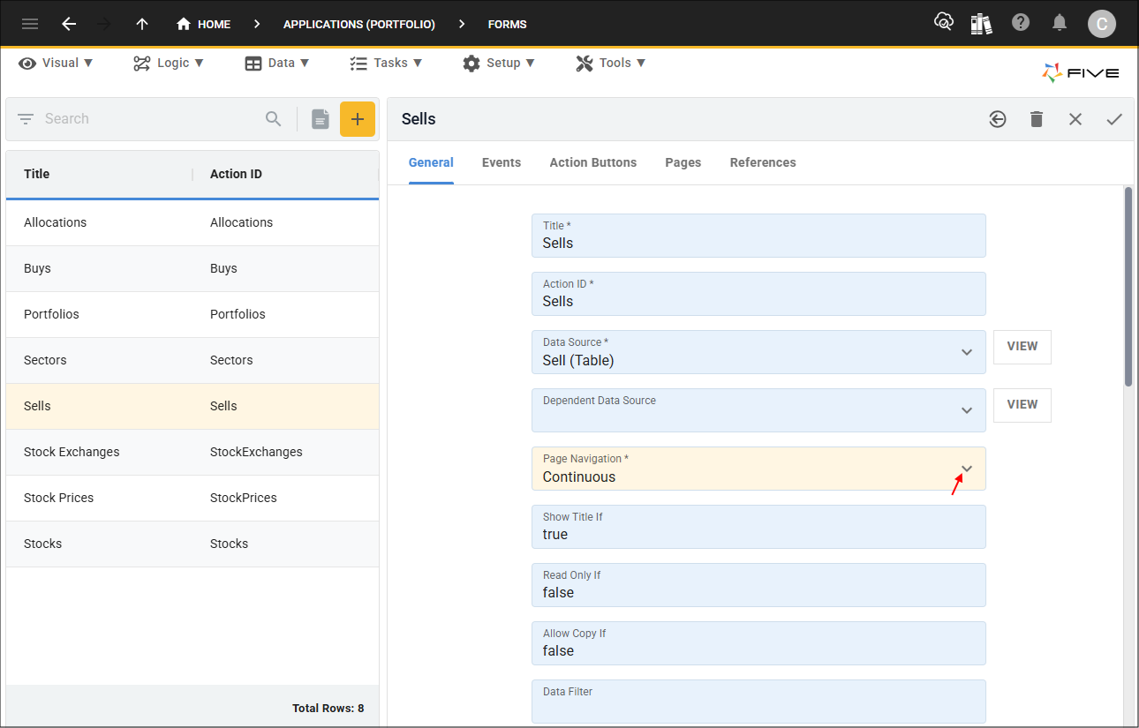Image resolution: width=1139 pixels, height=728 pixels.
Task: Click the Five logo
Action: pyautogui.click(x=1080, y=73)
